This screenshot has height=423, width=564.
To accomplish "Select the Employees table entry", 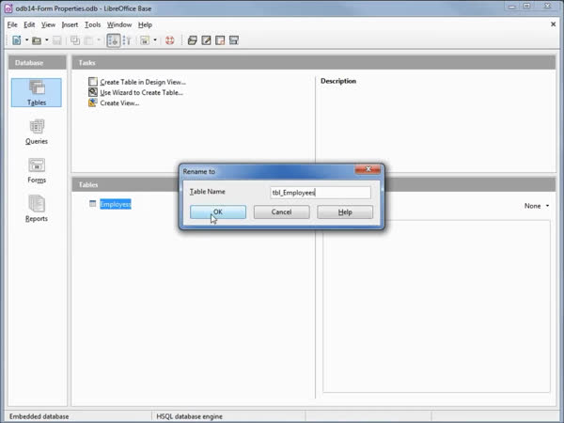I will click(116, 204).
